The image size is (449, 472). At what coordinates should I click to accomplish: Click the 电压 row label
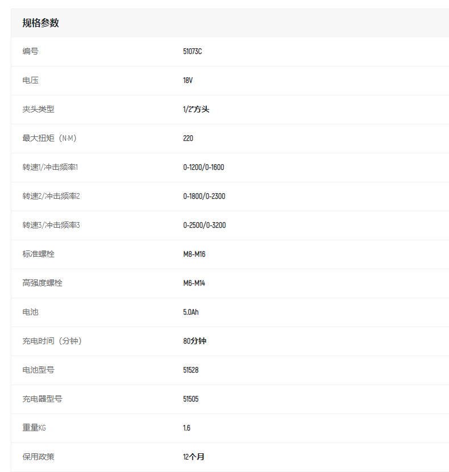31,81
